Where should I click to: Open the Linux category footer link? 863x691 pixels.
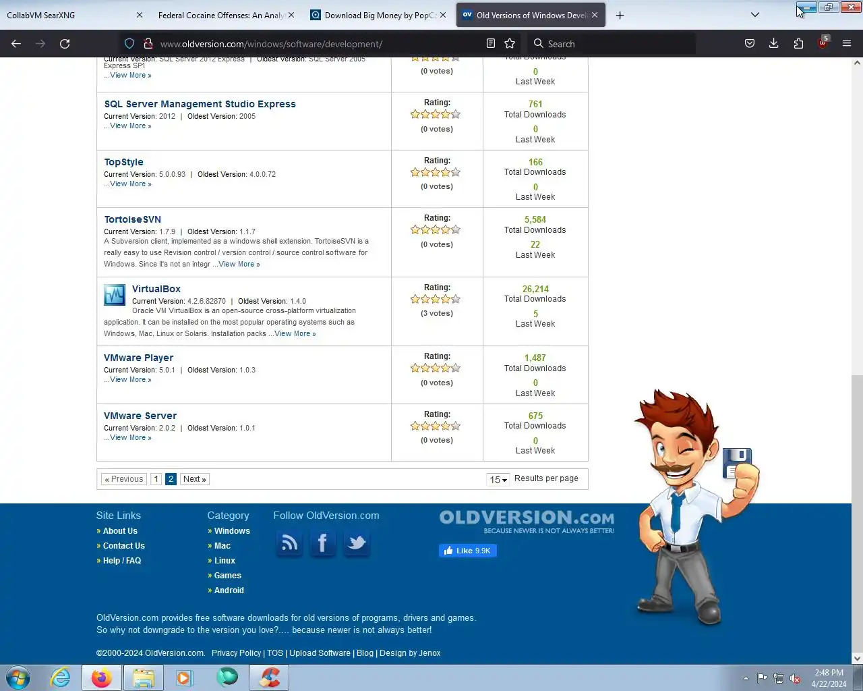pyautogui.click(x=225, y=561)
